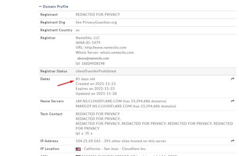Click the share arrow in Name Servers row

[232, 101]
